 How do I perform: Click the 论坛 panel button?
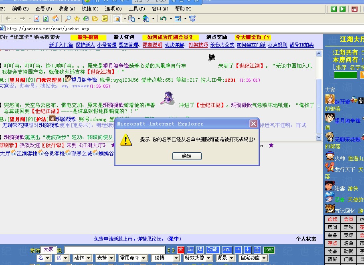point(332,219)
